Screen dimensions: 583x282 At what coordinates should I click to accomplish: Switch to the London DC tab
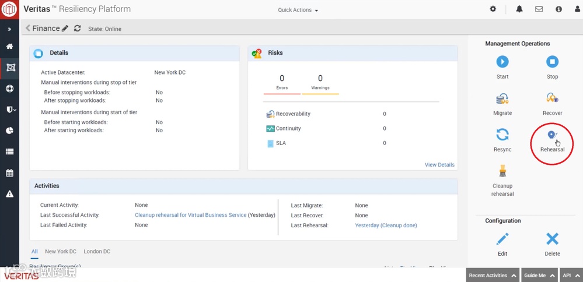[x=97, y=252]
